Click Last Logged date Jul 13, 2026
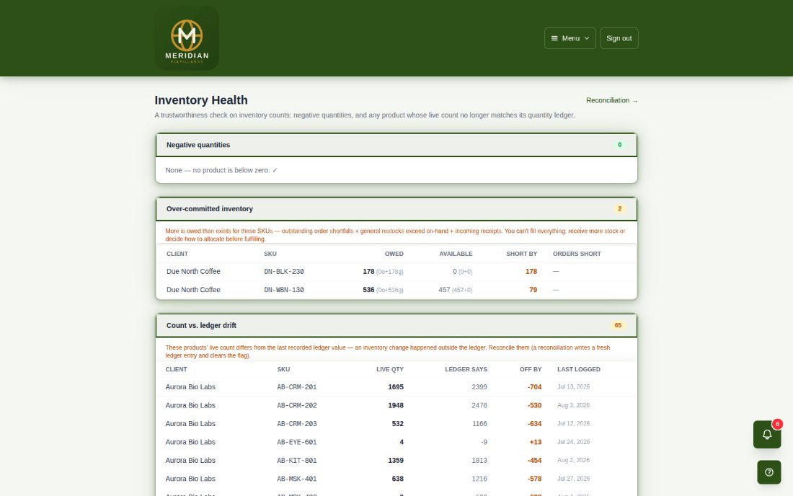The width and height of the screenshot is (793, 496). tap(574, 387)
